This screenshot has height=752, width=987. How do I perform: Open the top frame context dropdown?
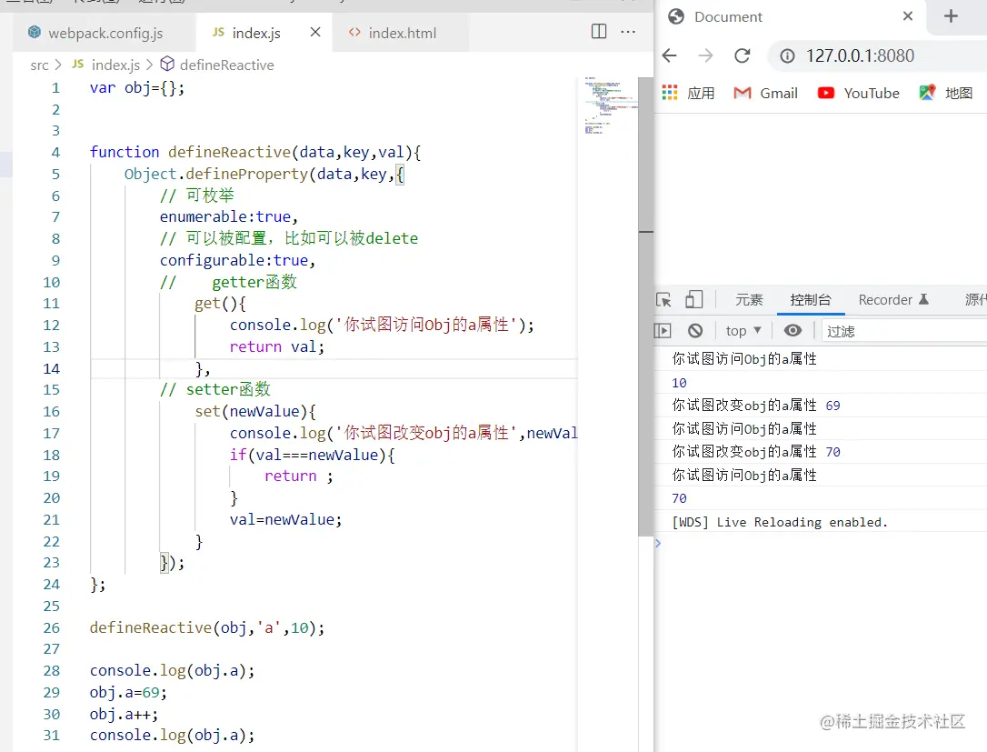pyautogui.click(x=743, y=330)
